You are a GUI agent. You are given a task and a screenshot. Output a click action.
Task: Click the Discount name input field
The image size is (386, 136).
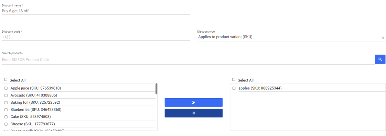tap(96, 11)
